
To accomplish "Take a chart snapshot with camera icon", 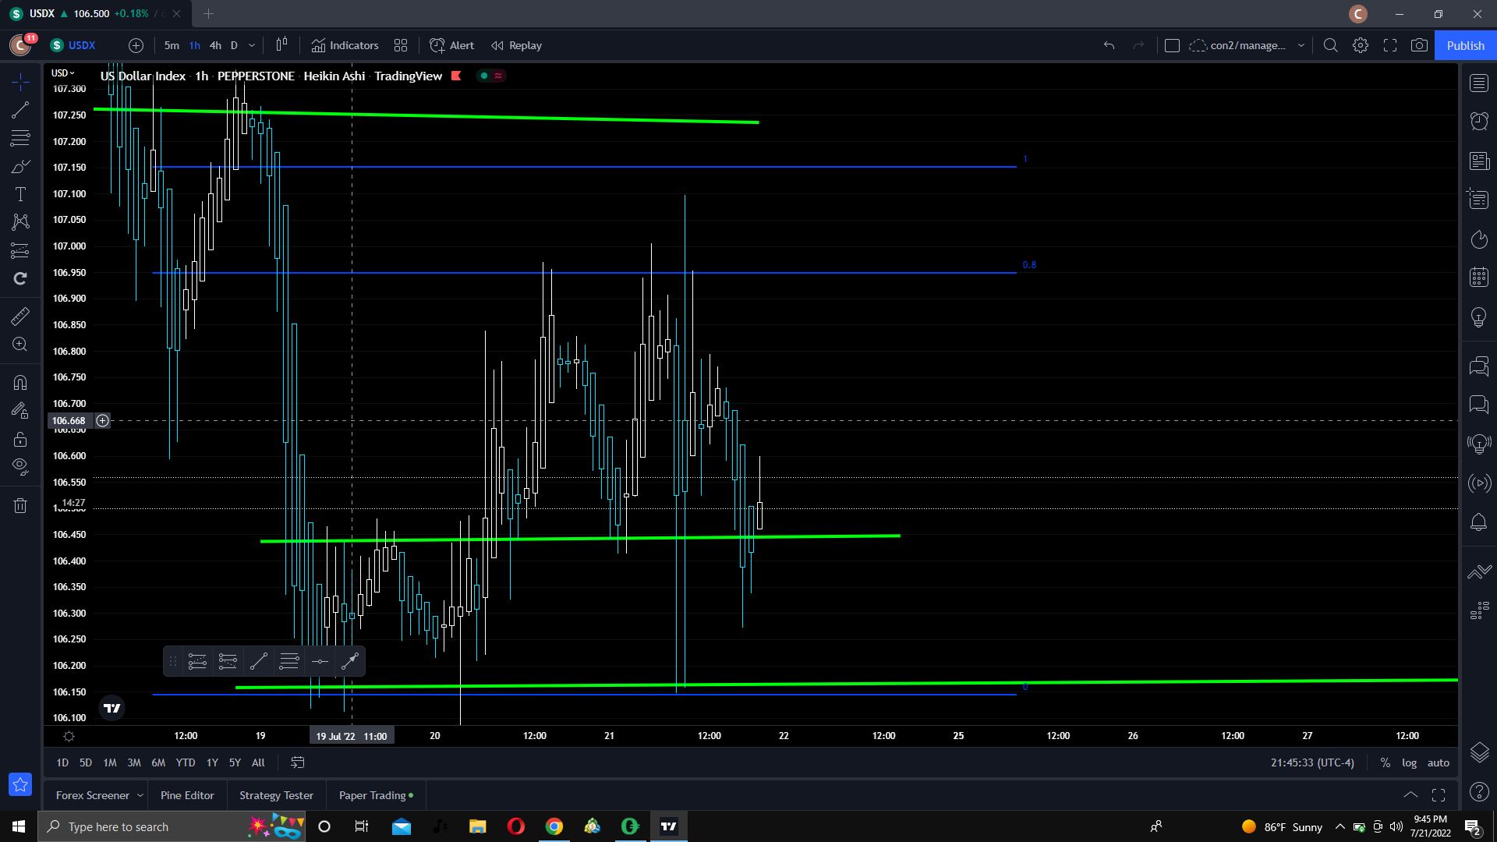I will pyautogui.click(x=1419, y=45).
